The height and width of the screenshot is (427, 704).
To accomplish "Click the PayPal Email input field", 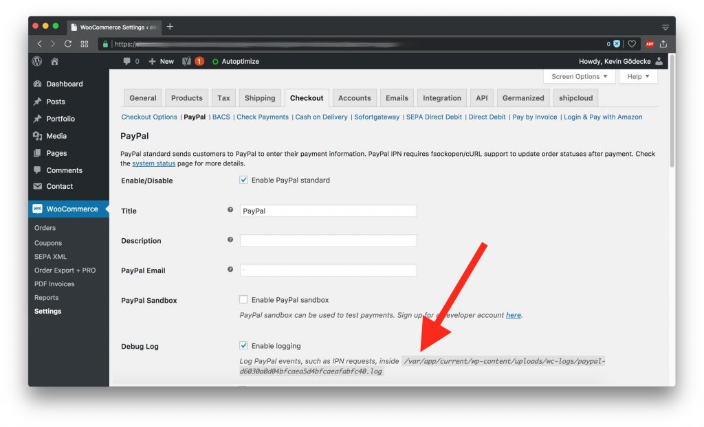I will tap(328, 270).
